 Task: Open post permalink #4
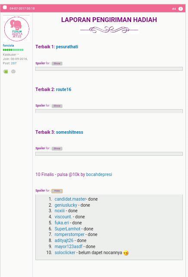174,9
